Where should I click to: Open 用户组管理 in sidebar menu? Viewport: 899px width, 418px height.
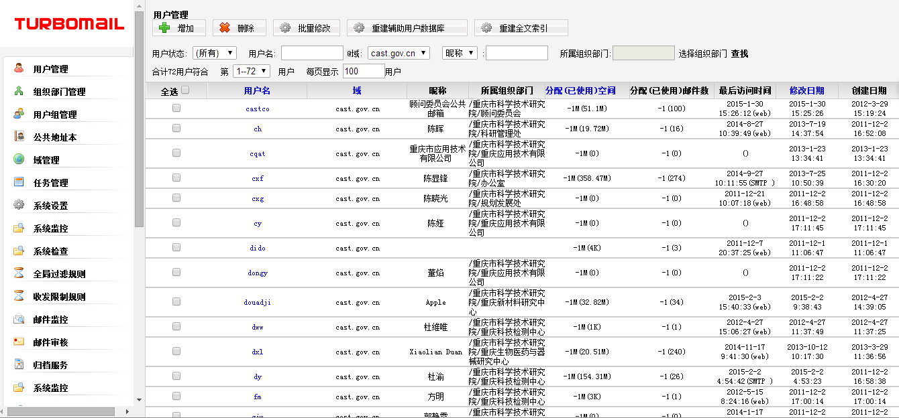pos(55,115)
